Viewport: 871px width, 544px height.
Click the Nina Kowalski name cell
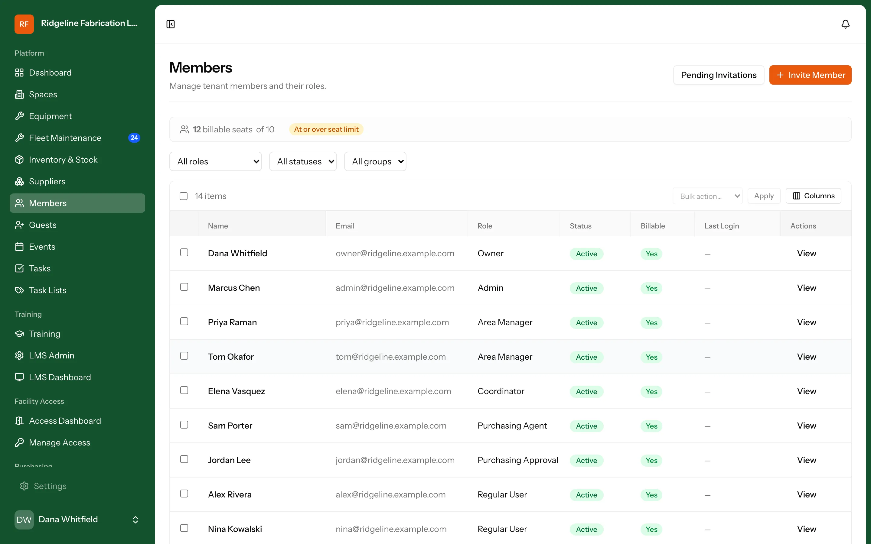tap(235, 529)
